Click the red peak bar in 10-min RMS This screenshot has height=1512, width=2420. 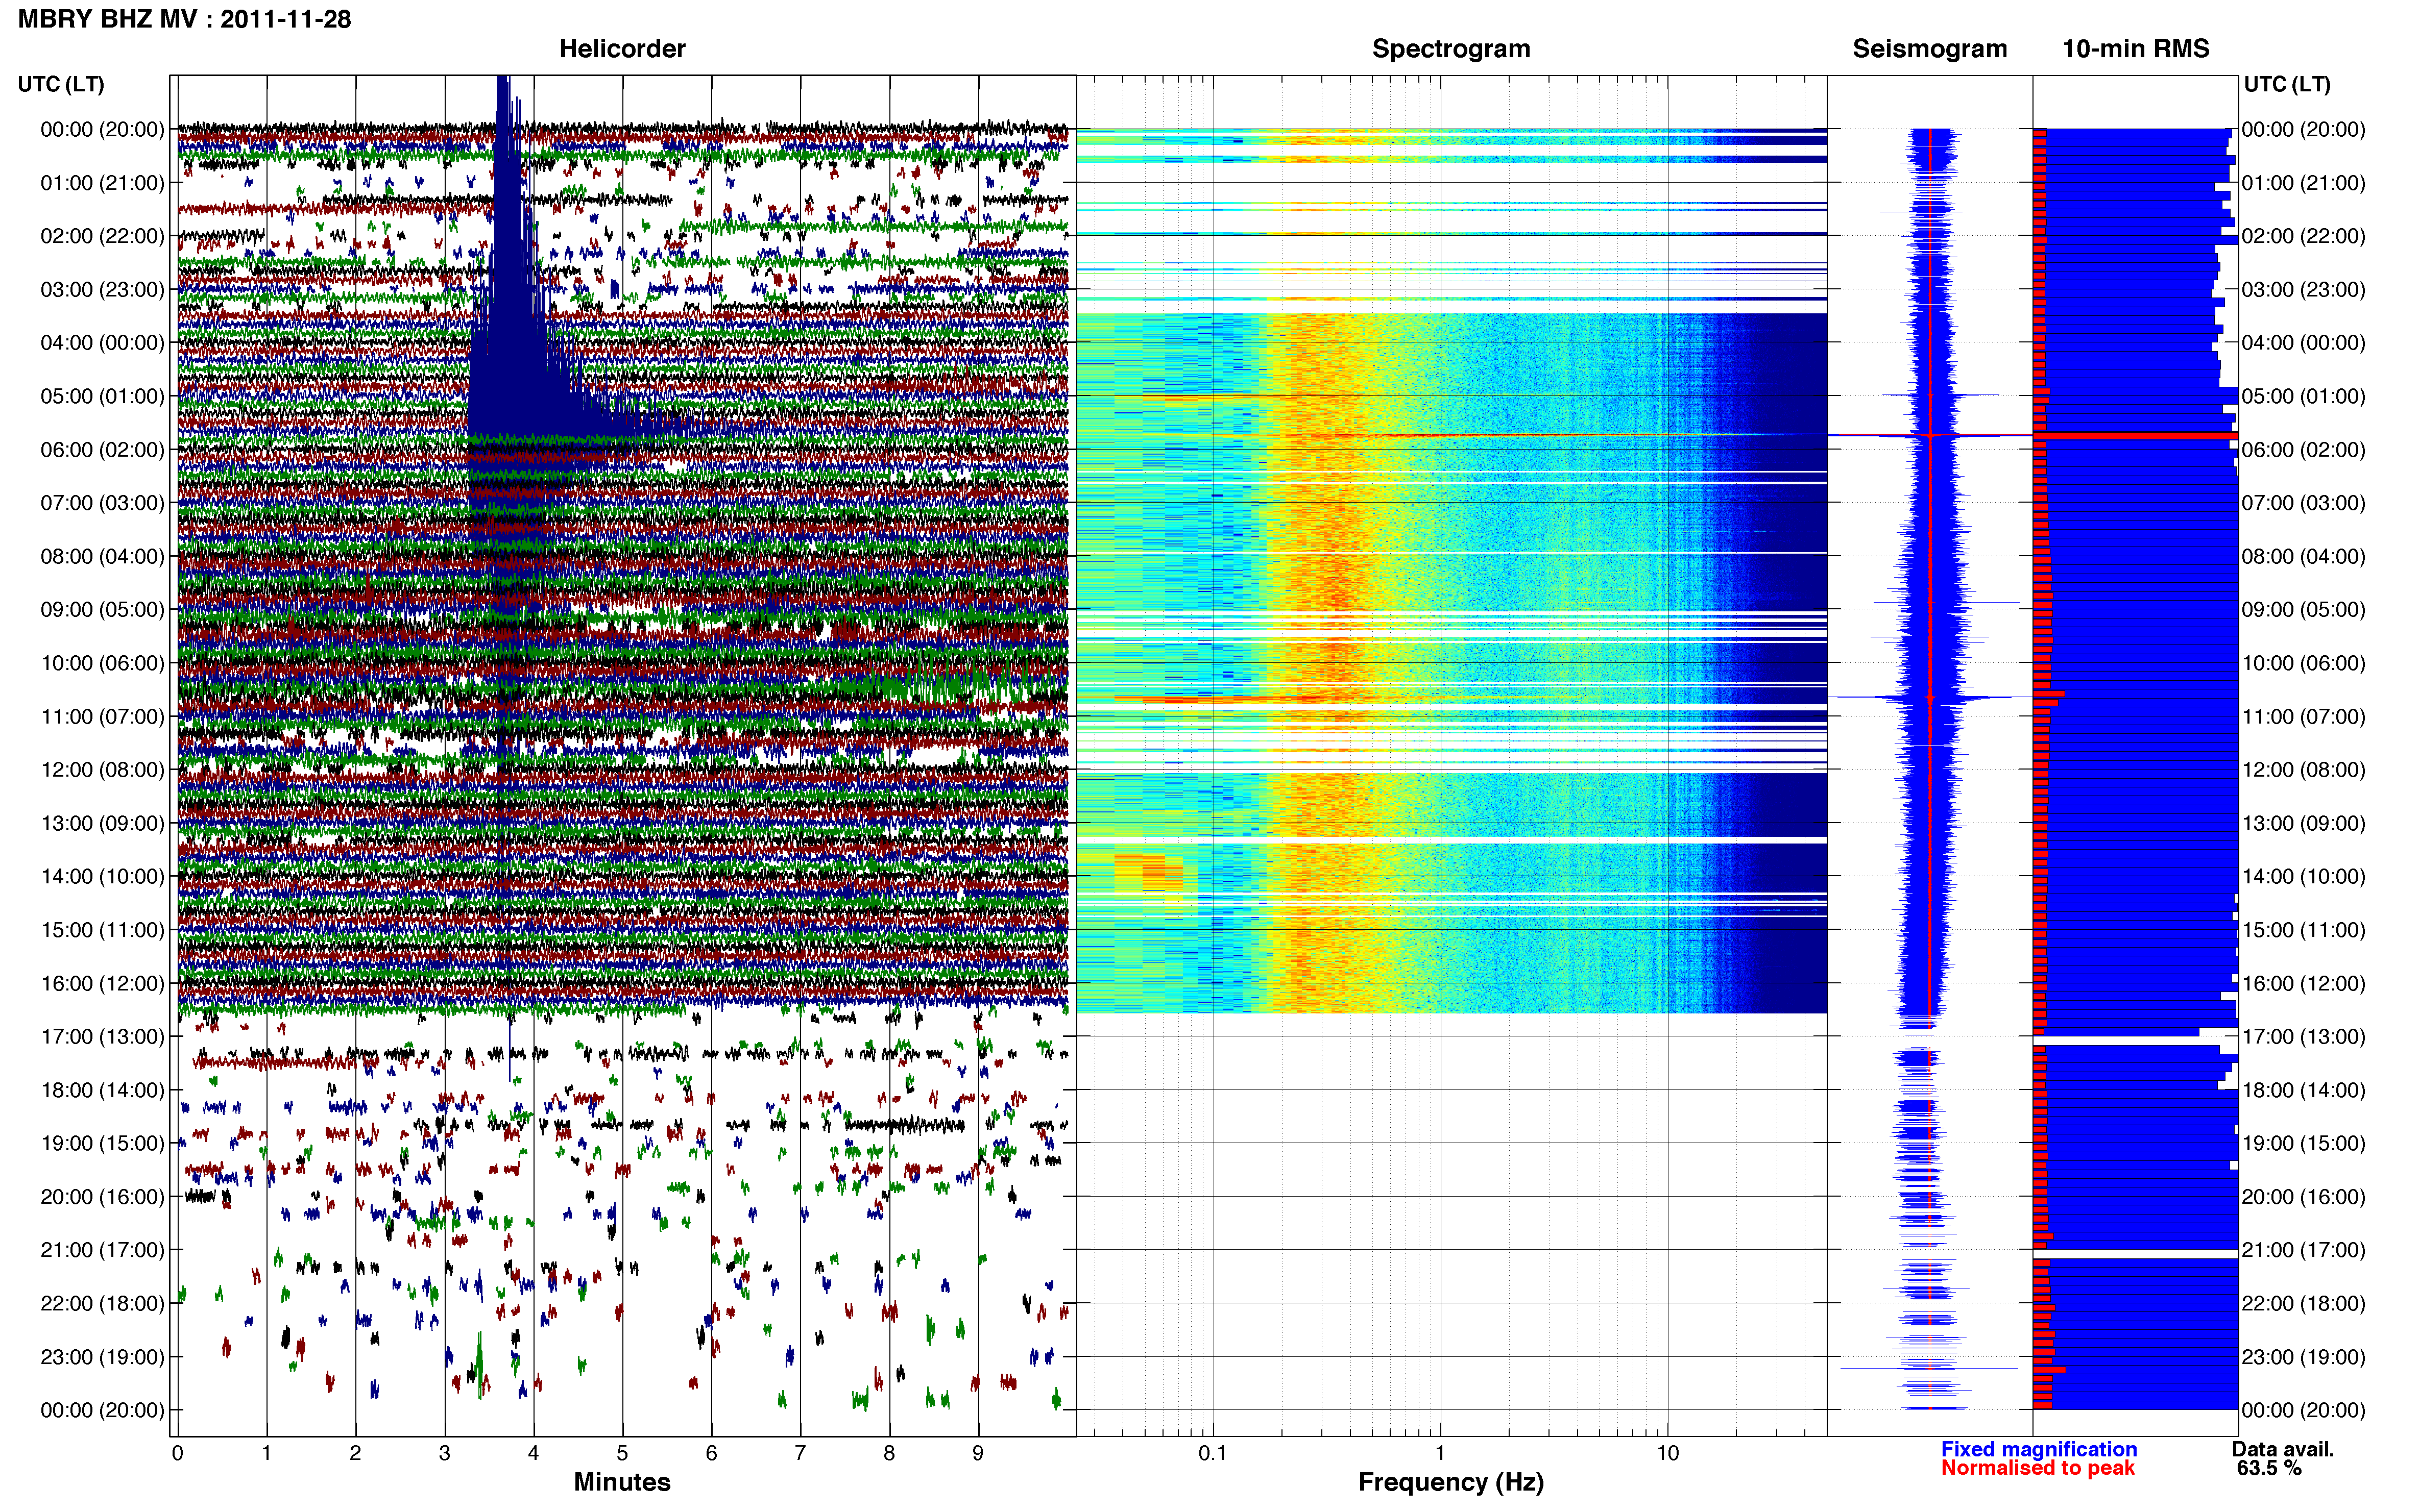tap(2135, 436)
